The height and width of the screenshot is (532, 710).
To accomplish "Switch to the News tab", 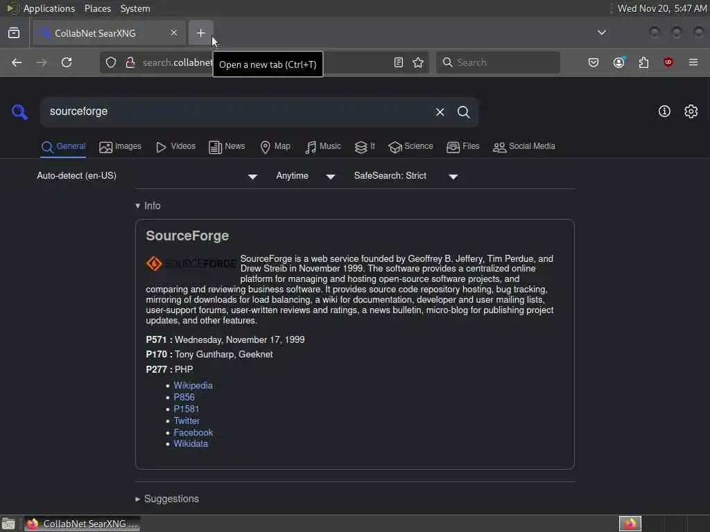I will (x=227, y=147).
